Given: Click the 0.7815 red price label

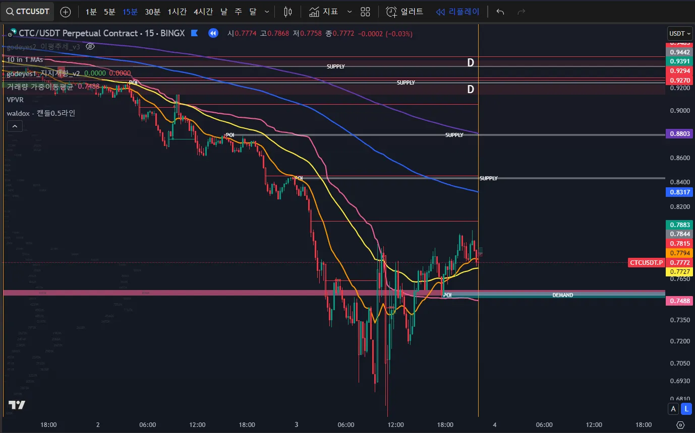Looking at the screenshot, I should 679,243.
